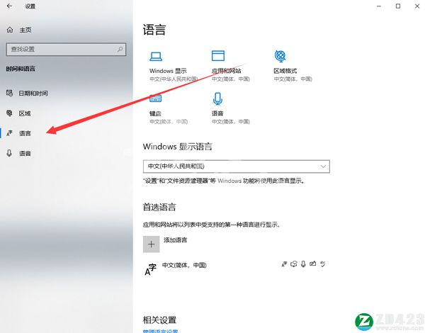The image size is (425, 333).
Task: Click the search magnifier icon
Action: [x=120, y=50]
